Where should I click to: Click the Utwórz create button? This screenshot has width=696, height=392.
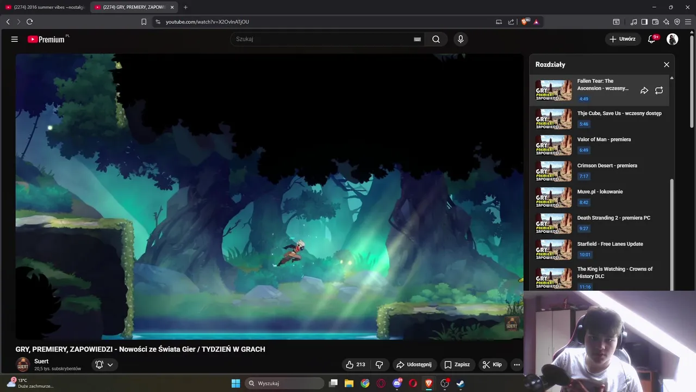click(622, 39)
